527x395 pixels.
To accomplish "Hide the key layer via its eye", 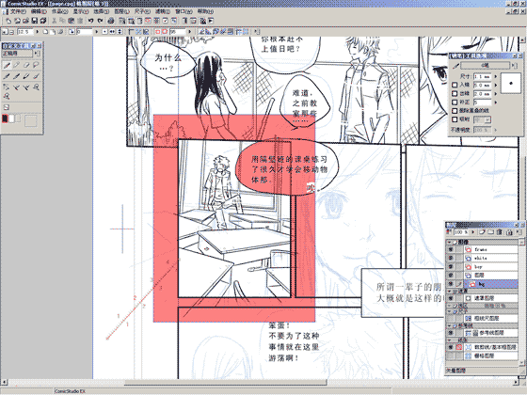I will 450,267.
